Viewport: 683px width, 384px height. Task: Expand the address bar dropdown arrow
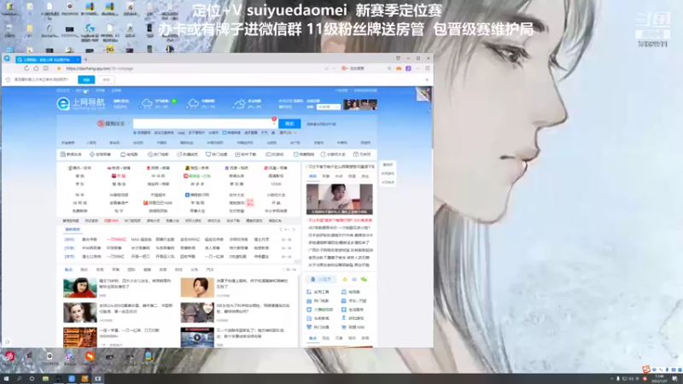click(334, 68)
